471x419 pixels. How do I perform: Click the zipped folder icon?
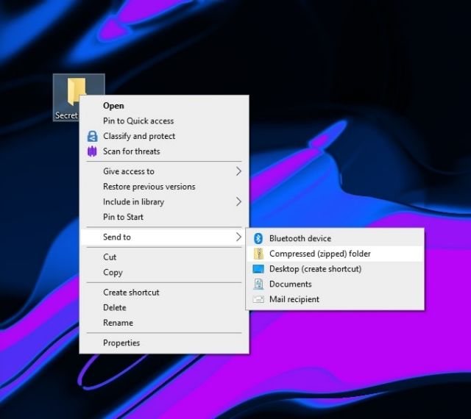pyautogui.click(x=258, y=254)
